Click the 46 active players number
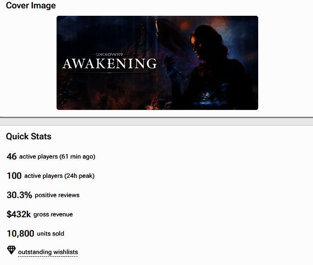The height and width of the screenshot is (265, 313). coord(11,156)
